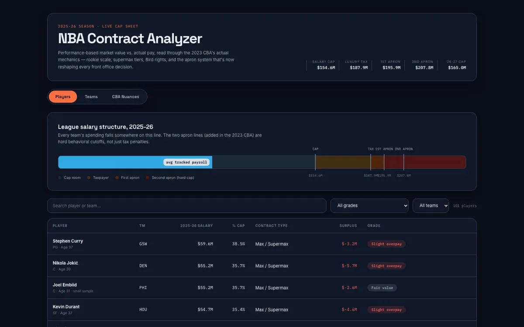Click the DEN team code

pyautogui.click(x=143, y=266)
